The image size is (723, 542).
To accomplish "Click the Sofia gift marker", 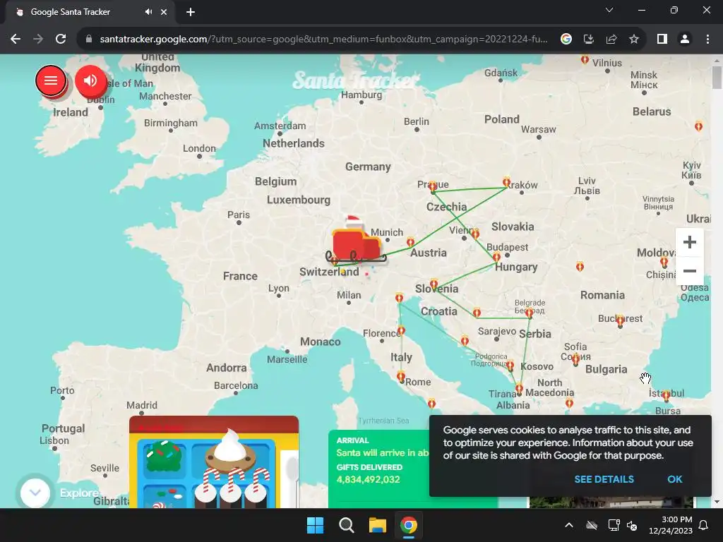I will pyautogui.click(x=575, y=359).
